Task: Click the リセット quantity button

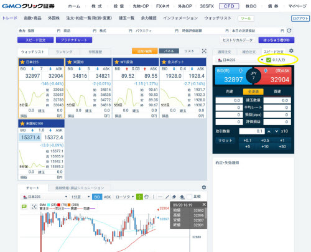Action: point(225,141)
